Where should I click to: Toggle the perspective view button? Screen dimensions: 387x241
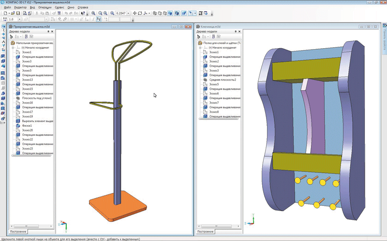point(184,13)
